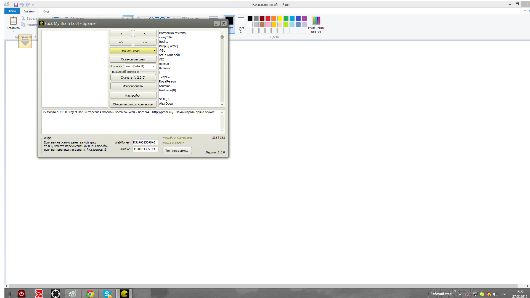Open the www.Fuck-Games.org link
The width and height of the screenshot is (530, 298).
coord(177,138)
